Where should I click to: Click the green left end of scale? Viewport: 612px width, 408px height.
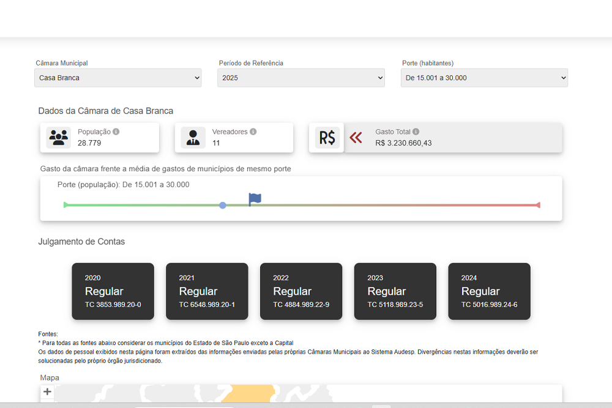coord(65,205)
